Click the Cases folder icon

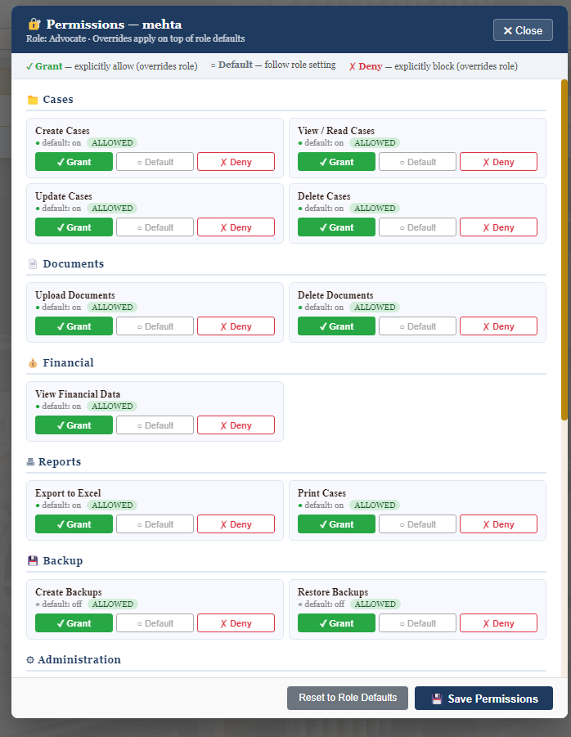tap(33, 100)
